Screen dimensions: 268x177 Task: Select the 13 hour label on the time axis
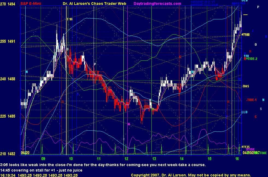coord(154,159)
